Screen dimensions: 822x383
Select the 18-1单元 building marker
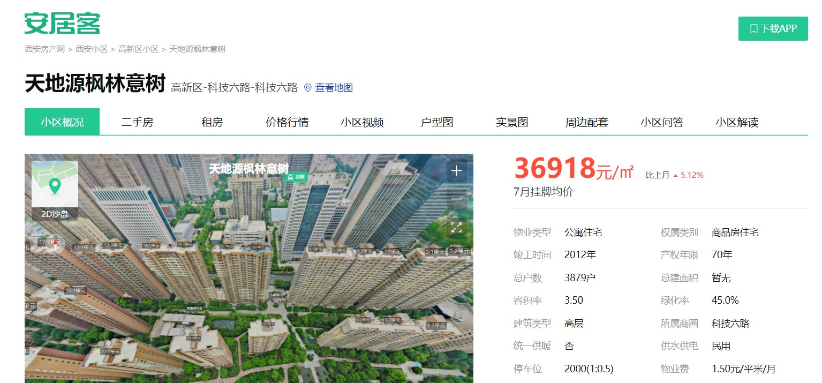pyautogui.click(x=75, y=291)
